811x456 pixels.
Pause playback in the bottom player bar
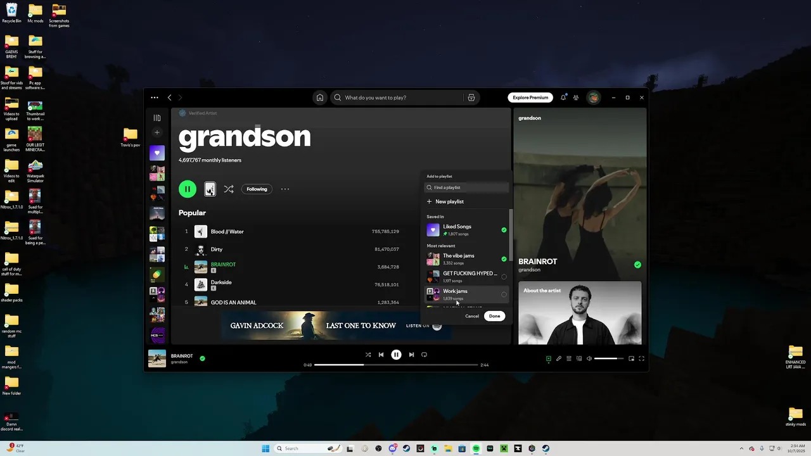396,355
